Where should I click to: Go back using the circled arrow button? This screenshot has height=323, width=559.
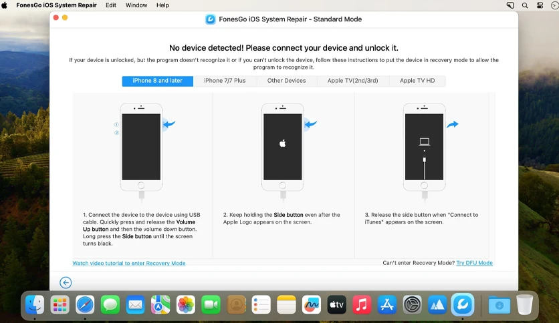tap(66, 282)
